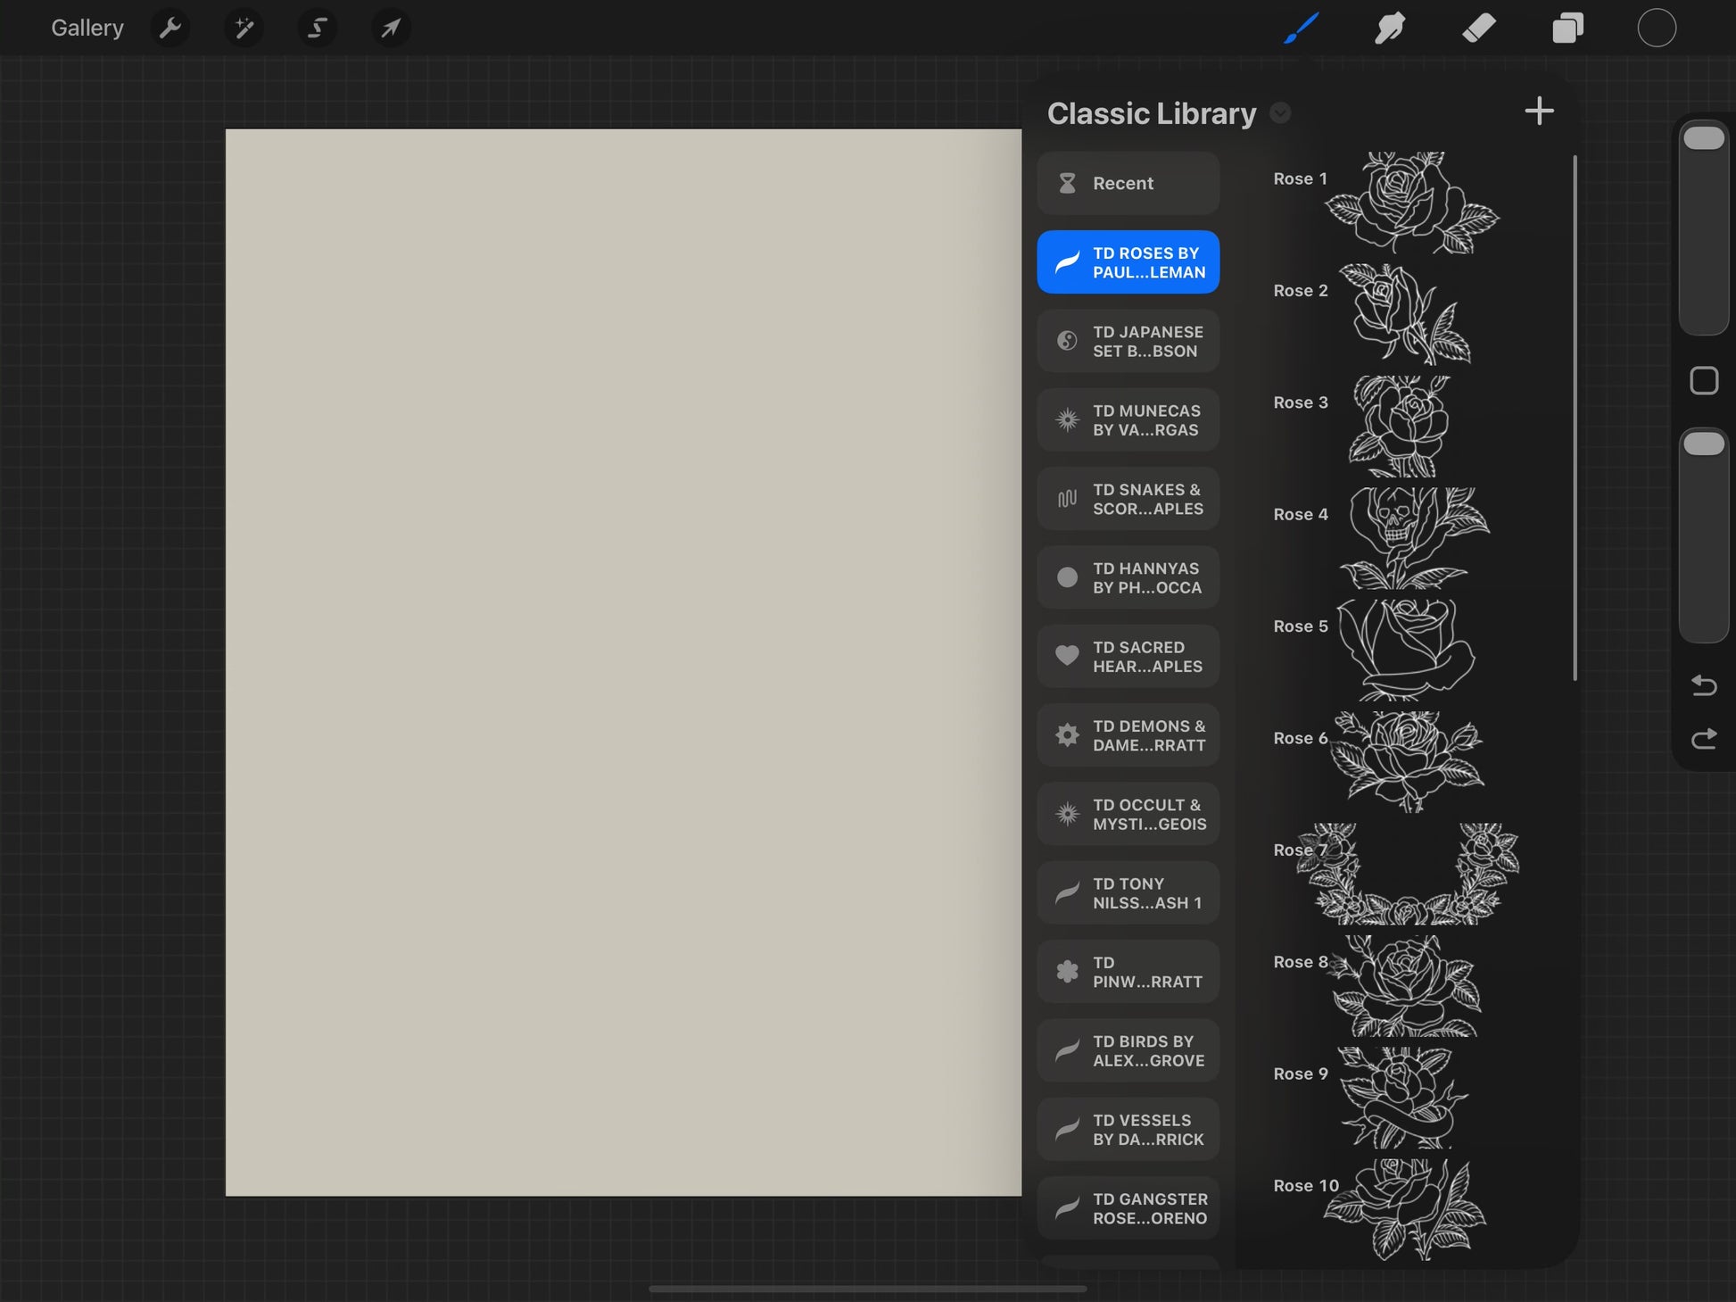Add a new brush with plus button
This screenshot has width=1736, height=1302.
click(1539, 112)
